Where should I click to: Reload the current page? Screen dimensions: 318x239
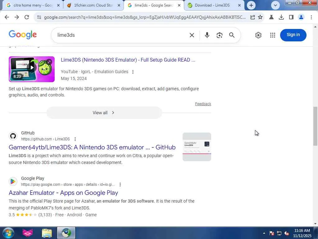click(27, 17)
